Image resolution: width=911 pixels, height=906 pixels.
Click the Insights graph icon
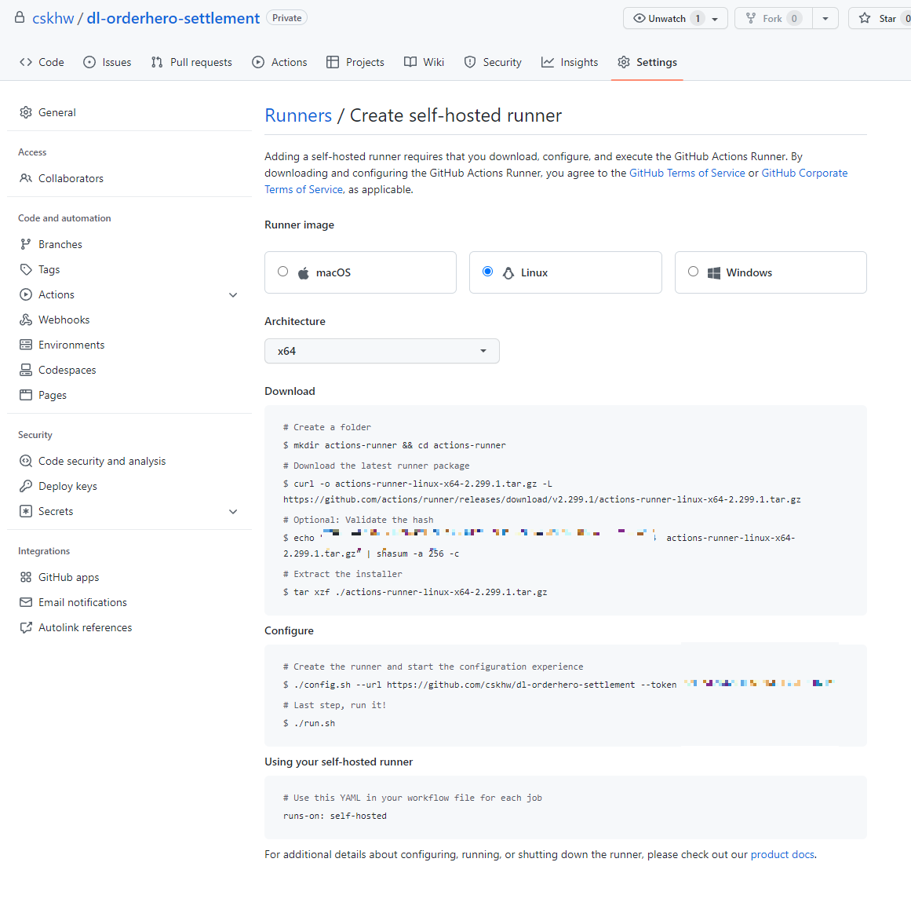(x=547, y=62)
